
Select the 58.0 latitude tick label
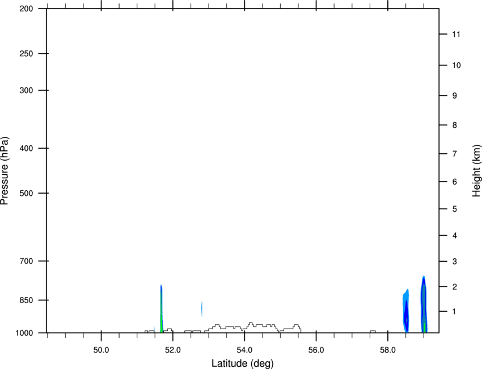coord(388,350)
